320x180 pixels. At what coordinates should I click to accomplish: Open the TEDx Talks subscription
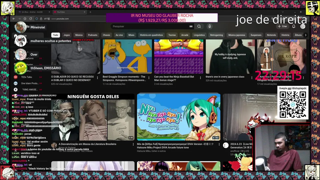(26, 77)
